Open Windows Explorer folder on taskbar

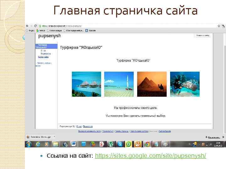pos(56,144)
